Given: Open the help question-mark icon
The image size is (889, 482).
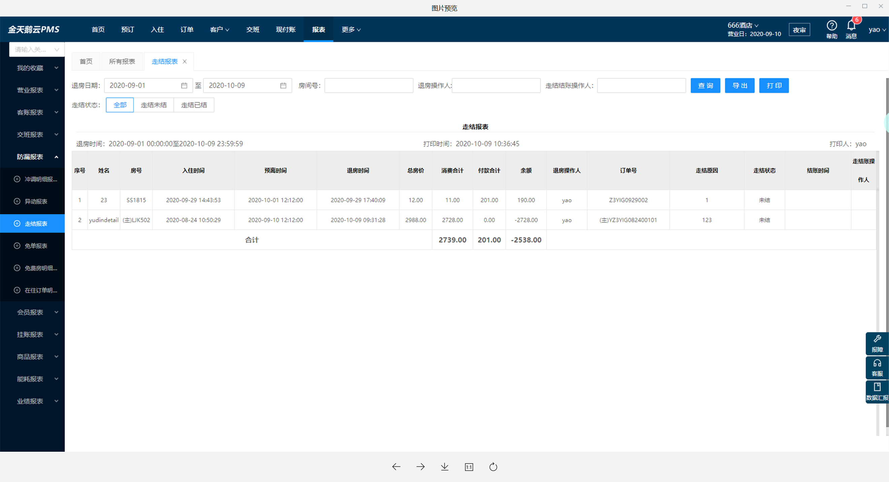Looking at the screenshot, I should 832,26.
